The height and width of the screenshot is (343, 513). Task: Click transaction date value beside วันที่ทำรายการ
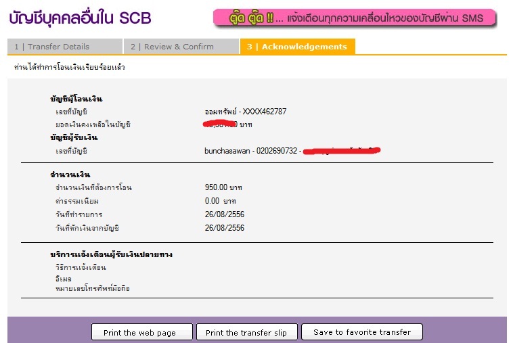225,214
